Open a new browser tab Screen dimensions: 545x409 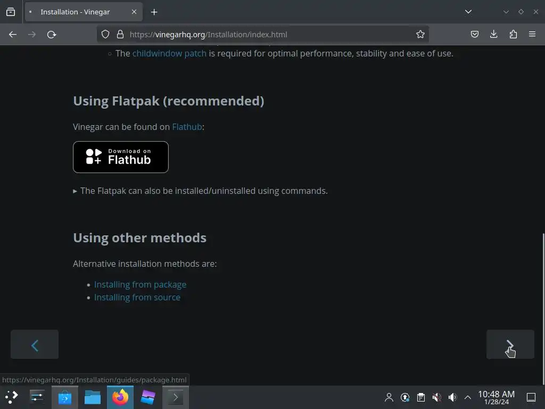(x=154, y=12)
